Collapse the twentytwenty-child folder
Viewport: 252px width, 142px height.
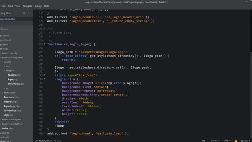pos(1,58)
